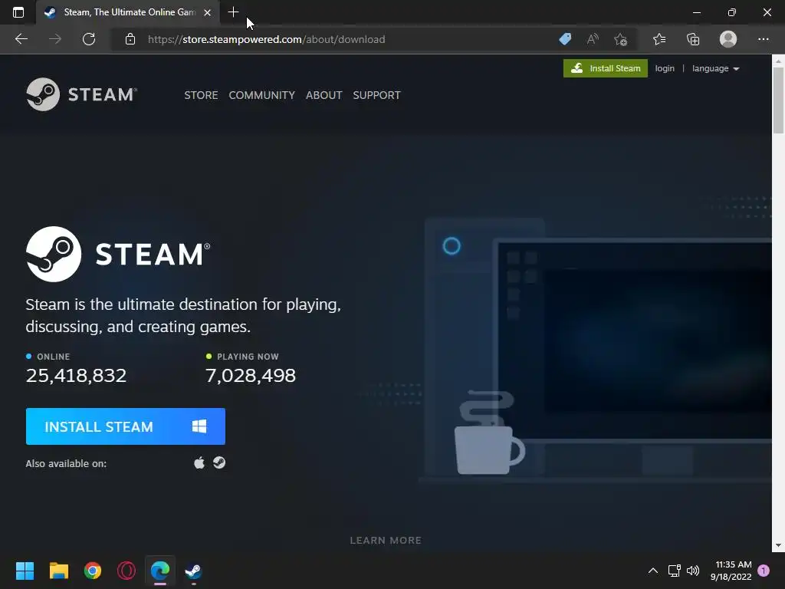The width and height of the screenshot is (785, 589).
Task: Click the login link
Action: tap(665, 68)
